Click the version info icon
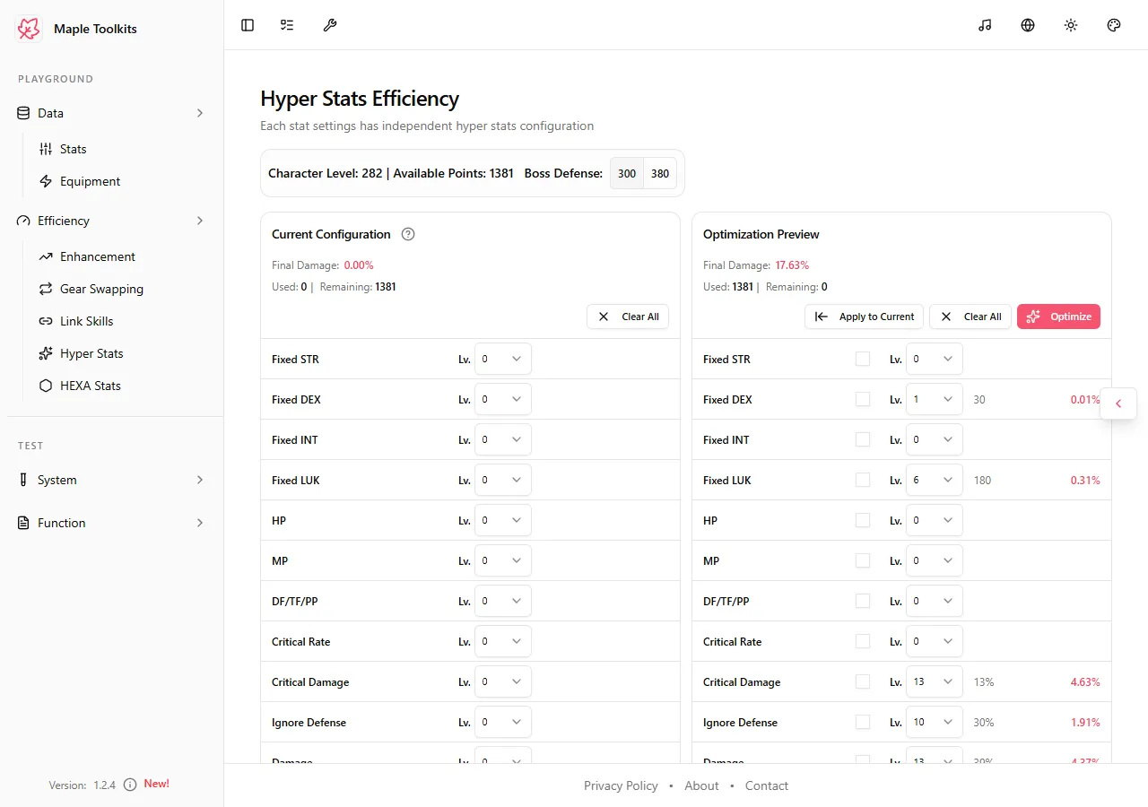 [x=130, y=785]
